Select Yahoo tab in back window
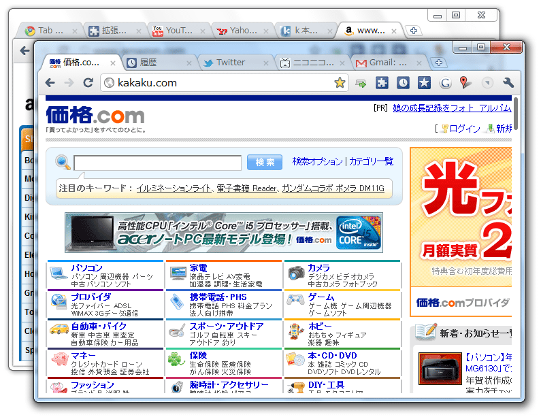The height and width of the screenshot is (417, 541). point(242,31)
